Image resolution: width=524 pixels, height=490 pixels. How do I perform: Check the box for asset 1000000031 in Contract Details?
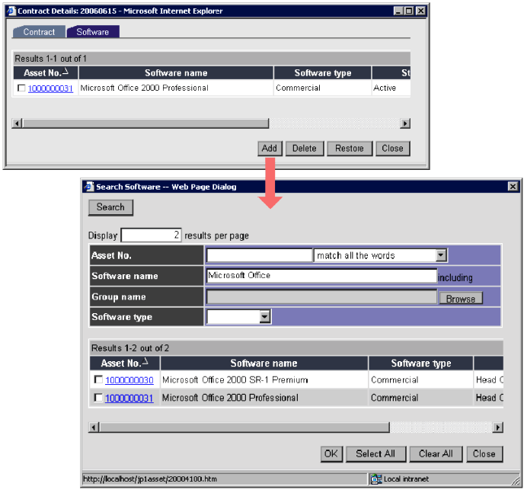(x=21, y=88)
